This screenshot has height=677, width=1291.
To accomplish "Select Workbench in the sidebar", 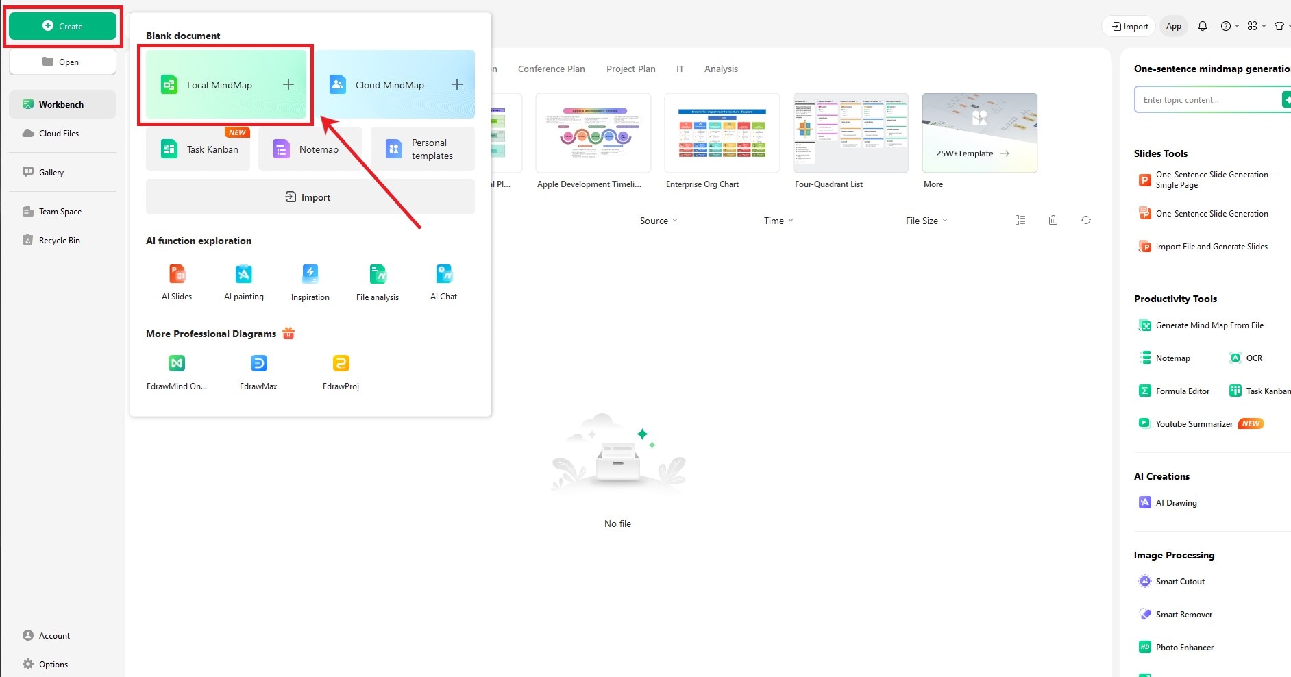I will click(x=62, y=104).
